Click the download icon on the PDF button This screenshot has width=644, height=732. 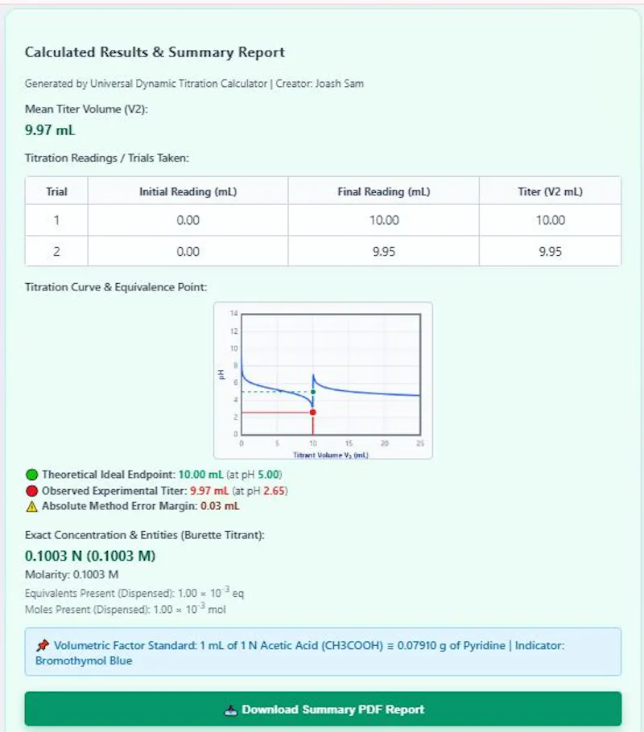(231, 710)
